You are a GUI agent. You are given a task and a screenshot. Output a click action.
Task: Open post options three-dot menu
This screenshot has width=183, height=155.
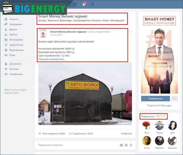[130, 32]
